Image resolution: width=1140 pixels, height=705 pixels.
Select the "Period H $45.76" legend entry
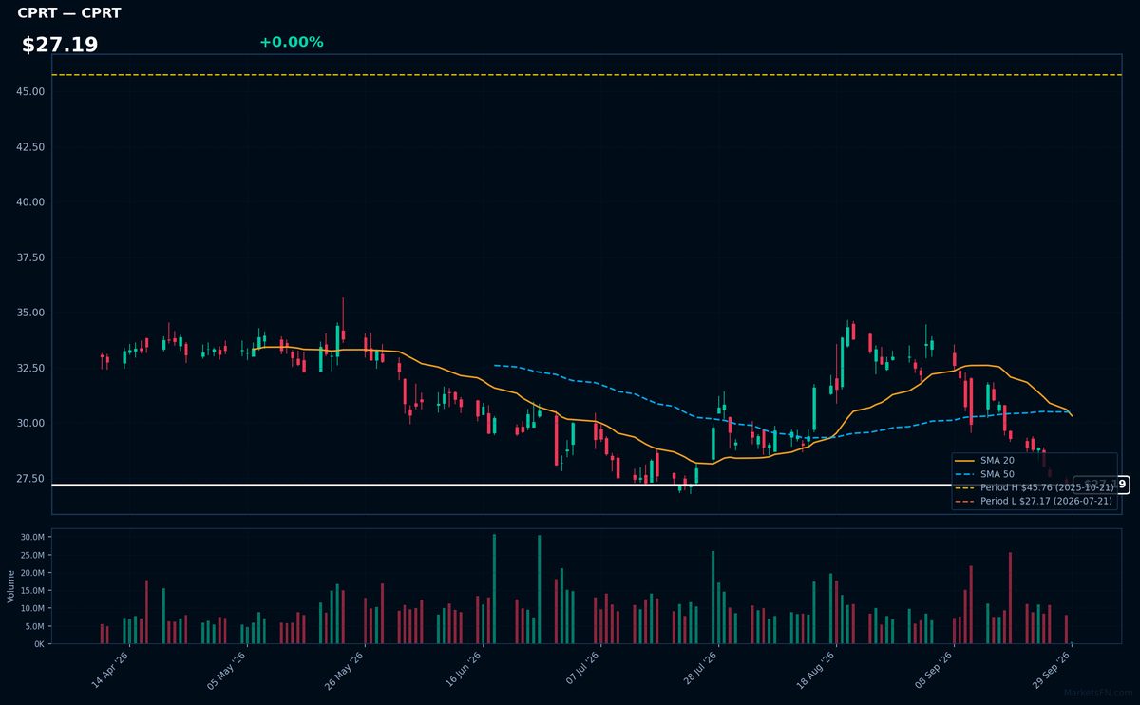pyautogui.click(x=1035, y=487)
